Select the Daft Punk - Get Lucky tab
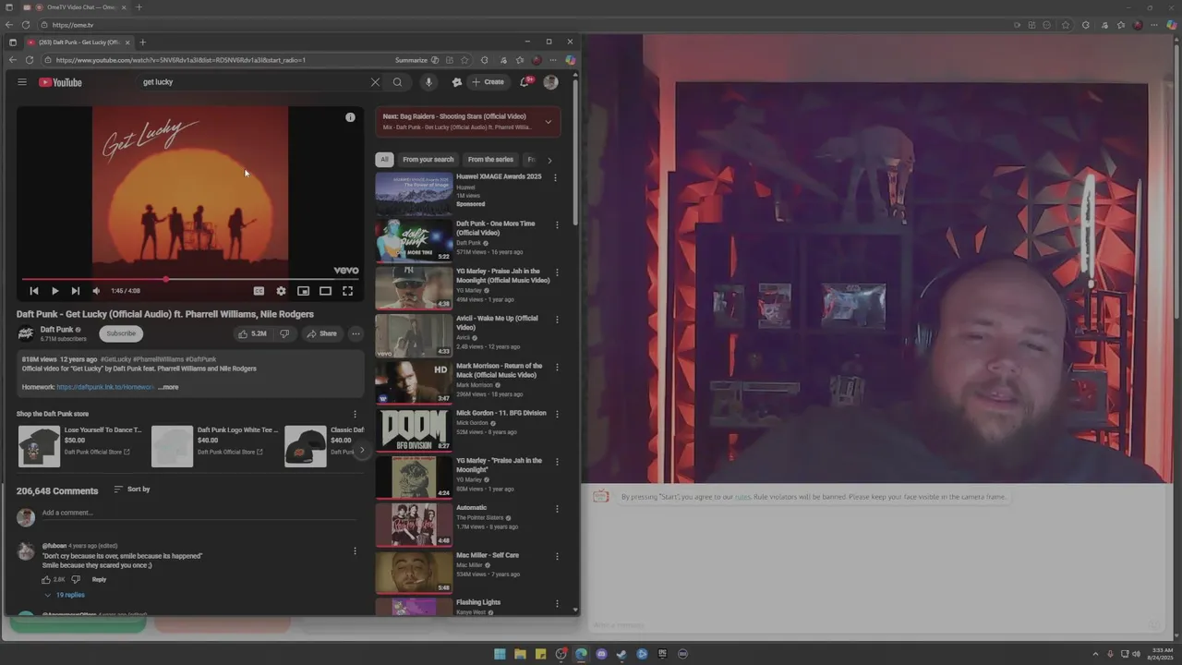 [78, 42]
